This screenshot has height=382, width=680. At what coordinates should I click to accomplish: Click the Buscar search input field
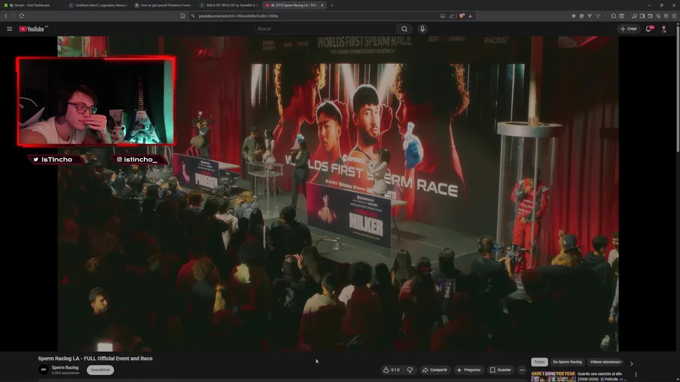pos(325,29)
